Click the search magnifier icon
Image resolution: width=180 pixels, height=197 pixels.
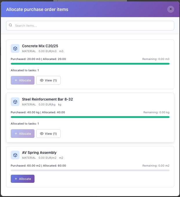[10, 25]
